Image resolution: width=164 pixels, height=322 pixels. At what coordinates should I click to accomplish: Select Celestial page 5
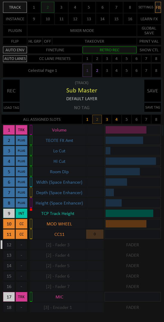click(127, 70)
